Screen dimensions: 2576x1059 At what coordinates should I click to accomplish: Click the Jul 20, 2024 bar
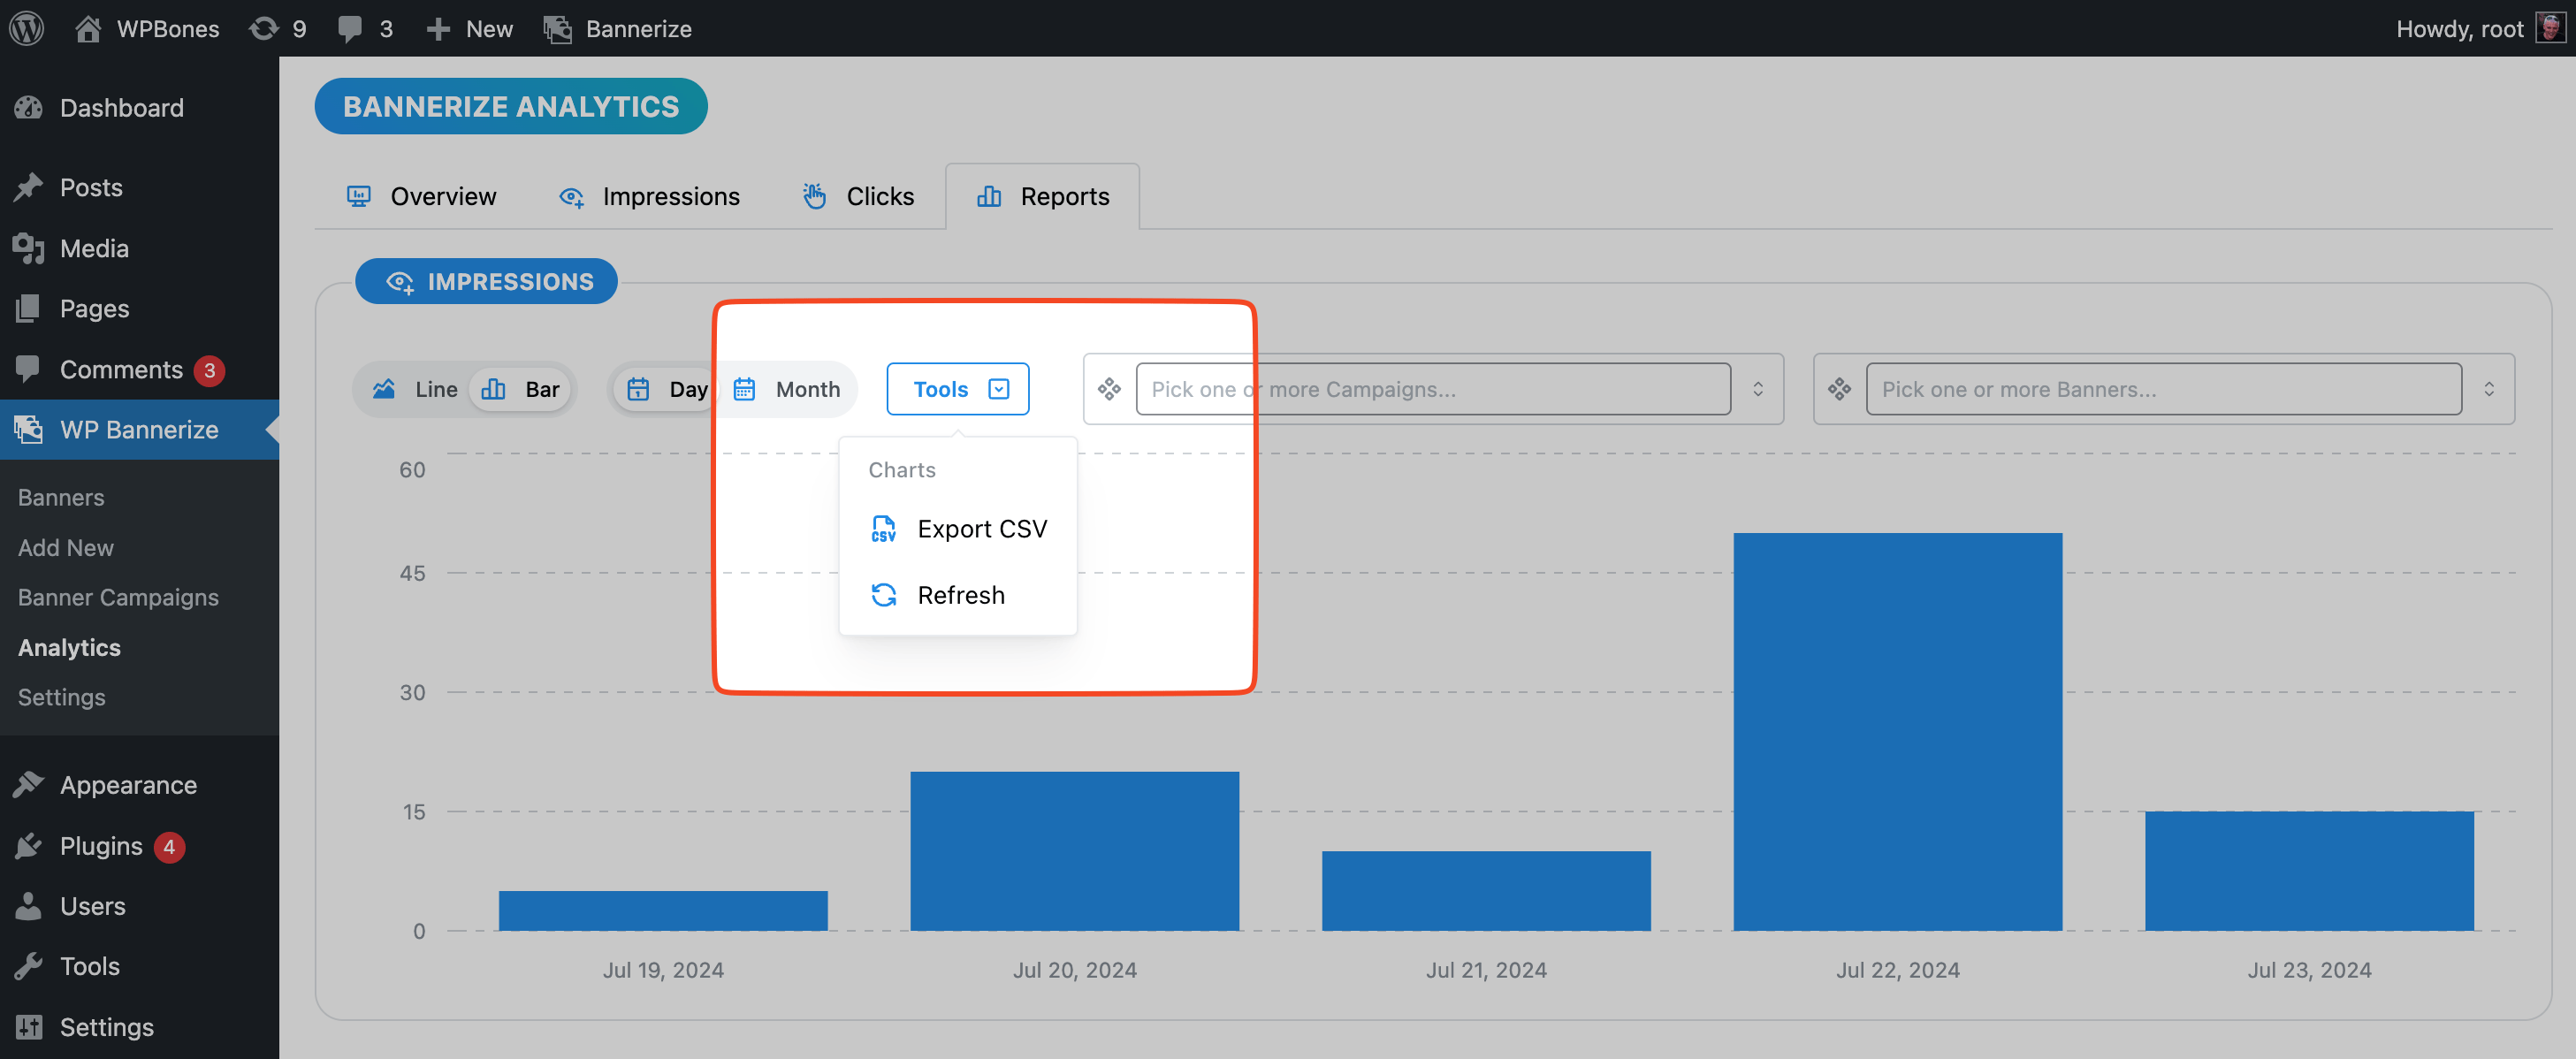click(x=1075, y=851)
